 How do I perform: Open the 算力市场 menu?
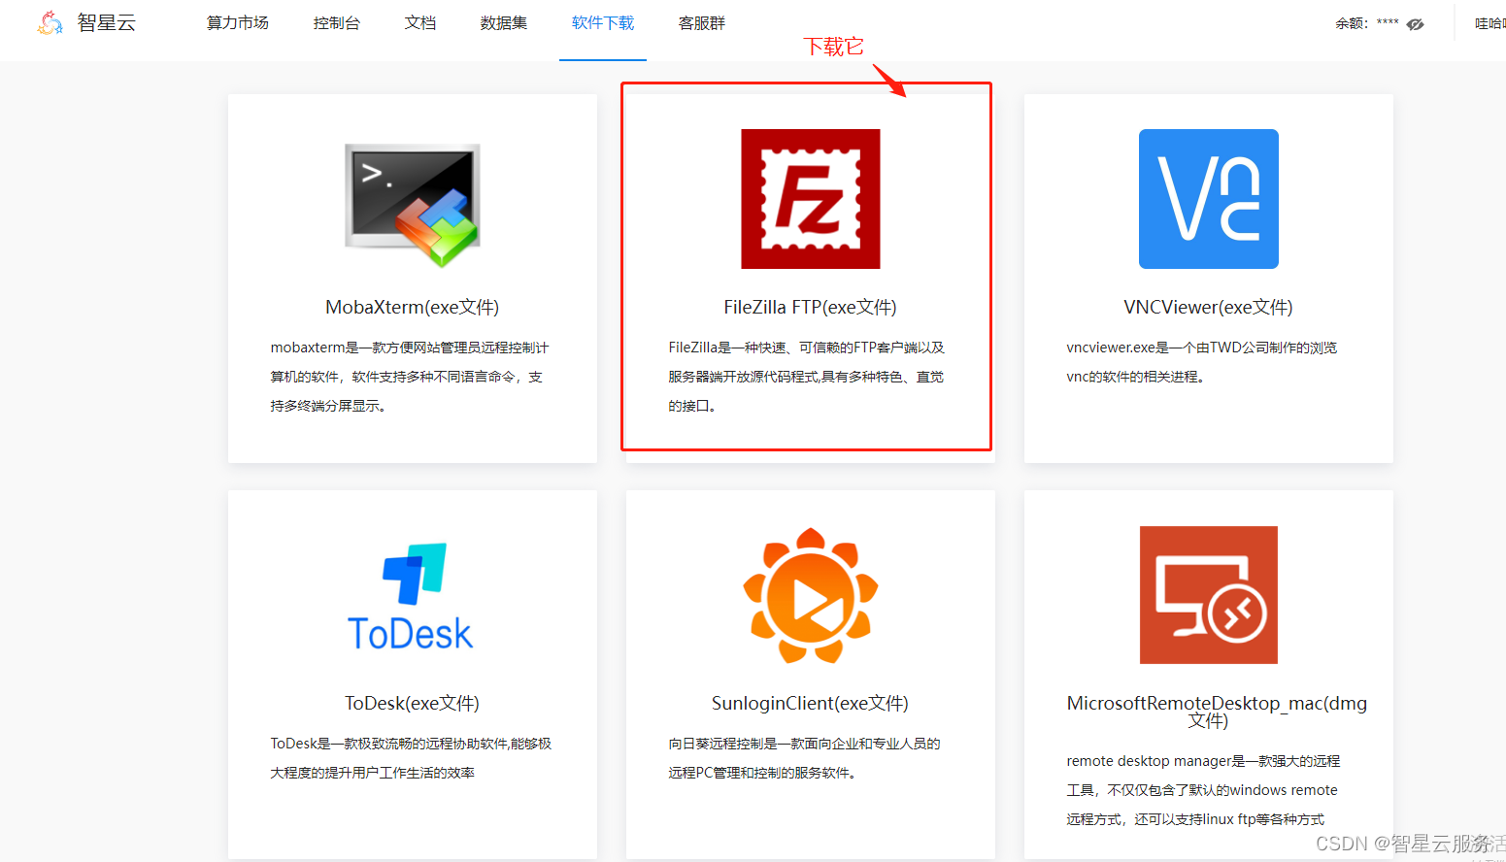(238, 23)
